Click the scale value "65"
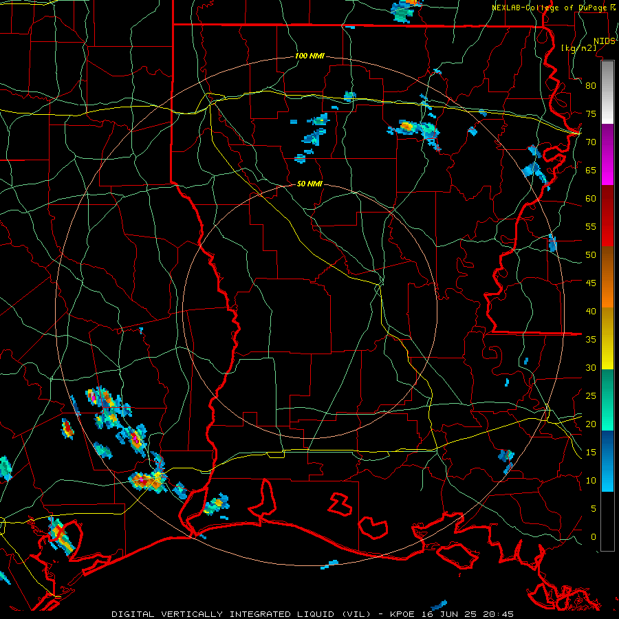The height and width of the screenshot is (619, 619). pos(591,171)
